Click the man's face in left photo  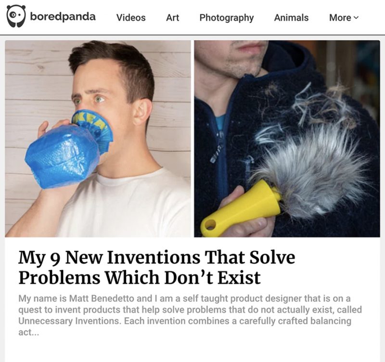[98, 98]
